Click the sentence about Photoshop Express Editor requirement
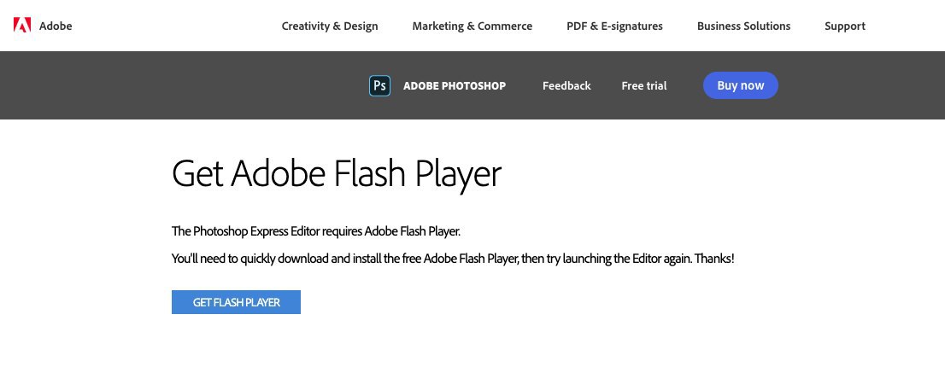The image size is (945, 367). click(x=316, y=231)
